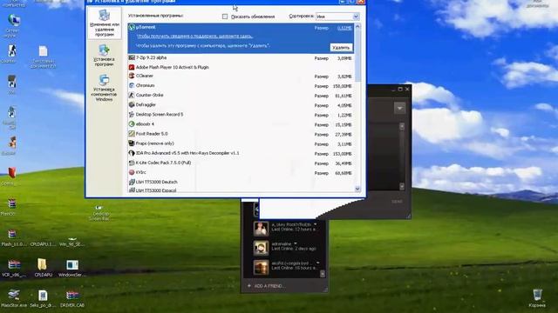The width and height of the screenshot is (558, 313).
Task: Click the Steam chat scroll-up arrow
Action: coord(402,126)
